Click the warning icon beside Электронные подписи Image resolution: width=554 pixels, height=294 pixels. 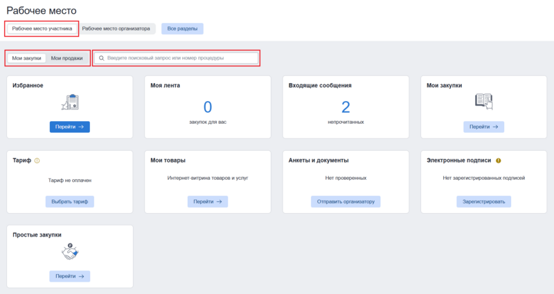(499, 160)
